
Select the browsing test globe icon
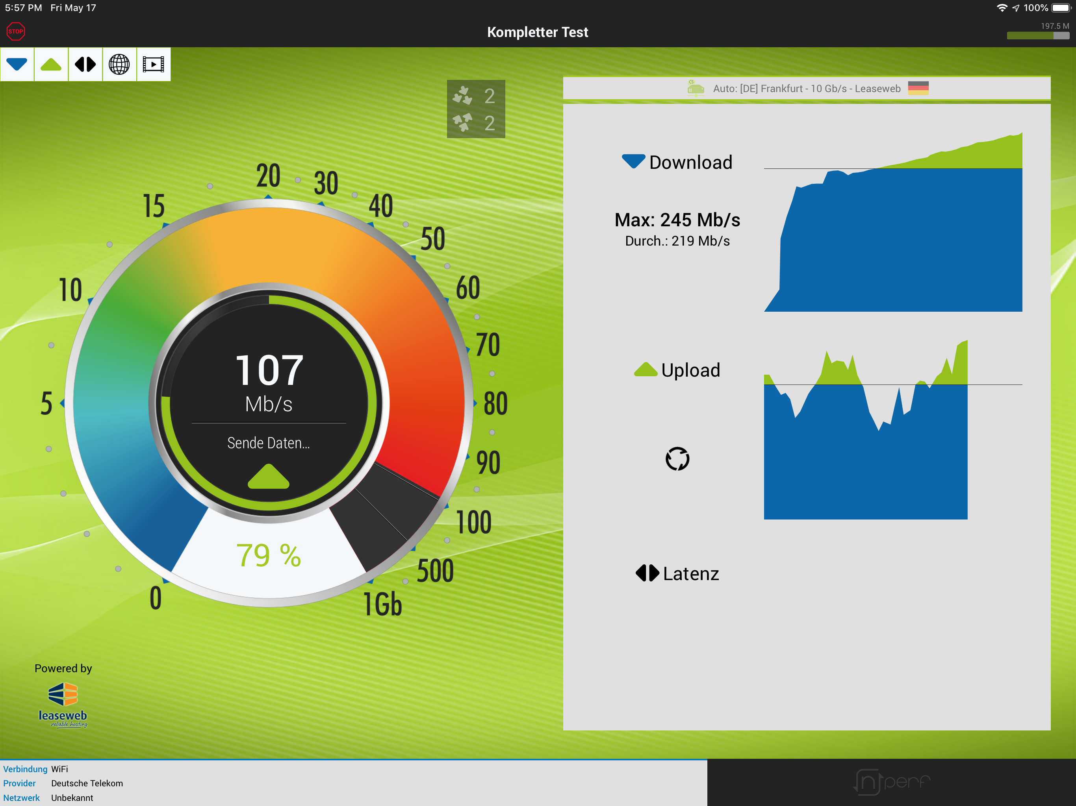coord(119,64)
